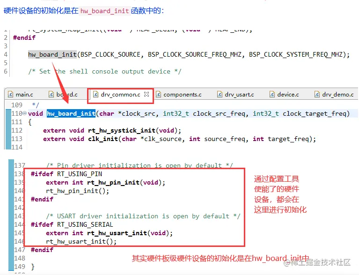Click the drv_usart.c file icon
This screenshot has width=359, height=275.
coord(220,94)
